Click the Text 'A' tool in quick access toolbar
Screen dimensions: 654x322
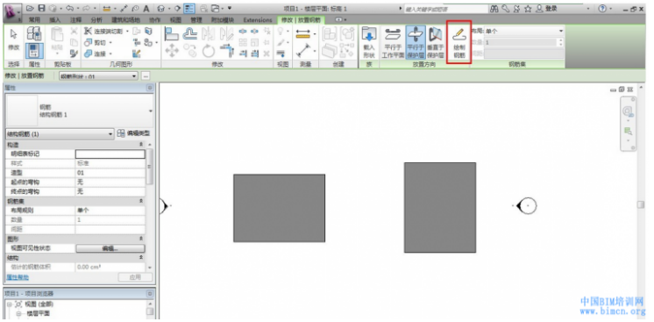tap(146, 8)
